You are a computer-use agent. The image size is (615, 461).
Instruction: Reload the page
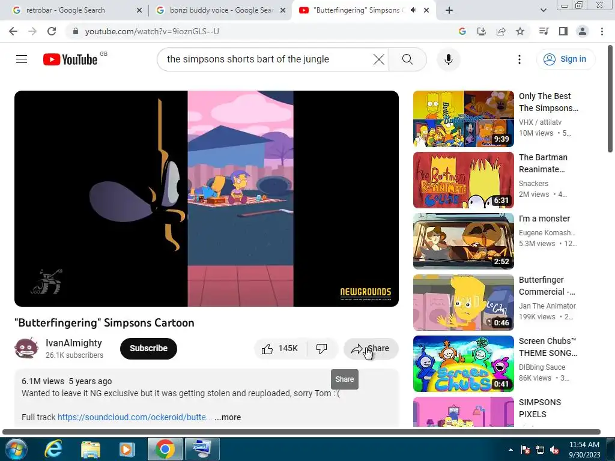(52, 31)
